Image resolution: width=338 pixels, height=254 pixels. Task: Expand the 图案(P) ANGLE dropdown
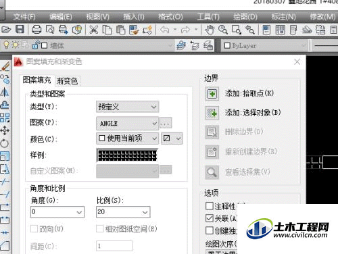[128, 124]
